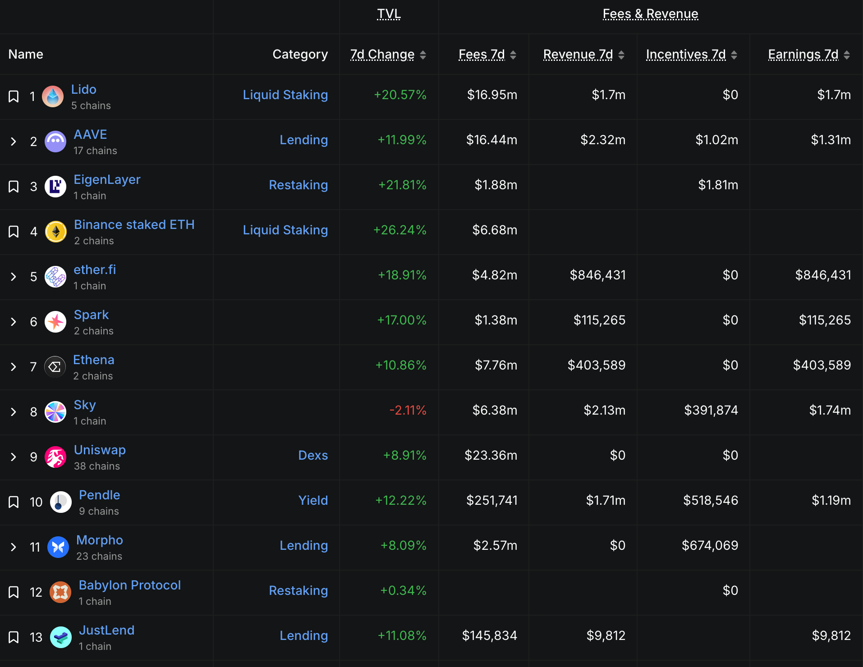
Task: Open the Babylon Protocol link
Action: pyautogui.click(x=130, y=585)
